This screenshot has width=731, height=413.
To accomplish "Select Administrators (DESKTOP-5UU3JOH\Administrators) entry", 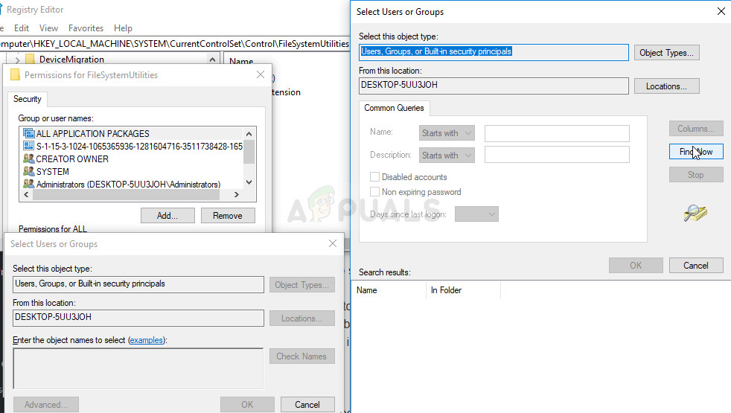I will coord(128,184).
